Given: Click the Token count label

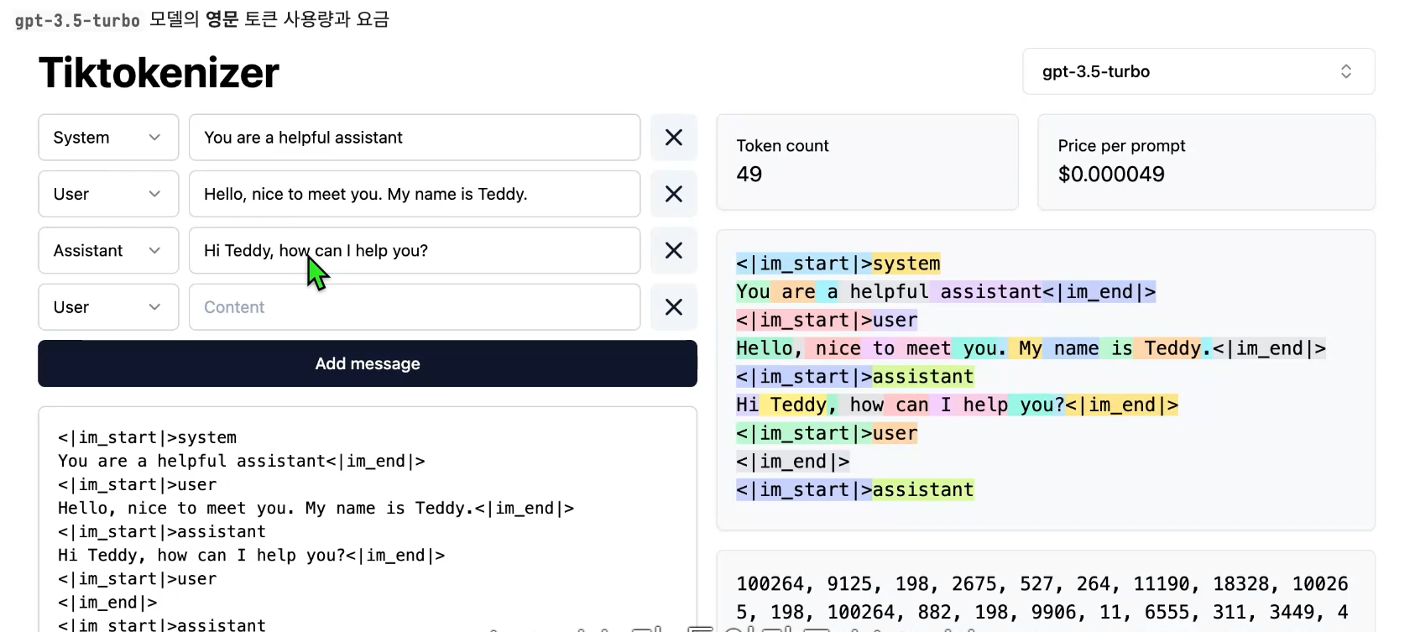Looking at the screenshot, I should tap(782, 146).
